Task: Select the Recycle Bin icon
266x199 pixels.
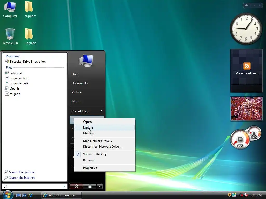Action: pos(10,36)
